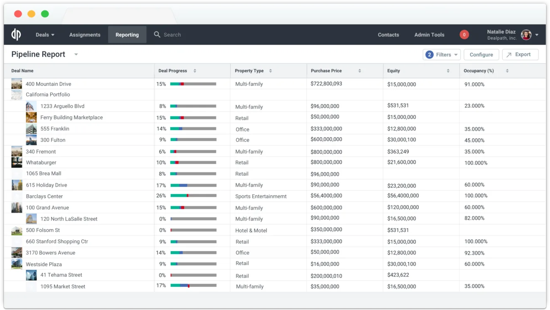Sort the Occupancy (%) column using its sort icon
The width and height of the screenshot is (550, 310).
click(x=507, y=70)
